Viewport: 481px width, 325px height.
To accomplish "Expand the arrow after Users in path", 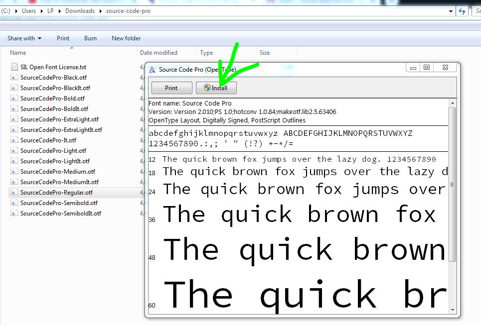I will pyautogui.click(x=41, y=11).
